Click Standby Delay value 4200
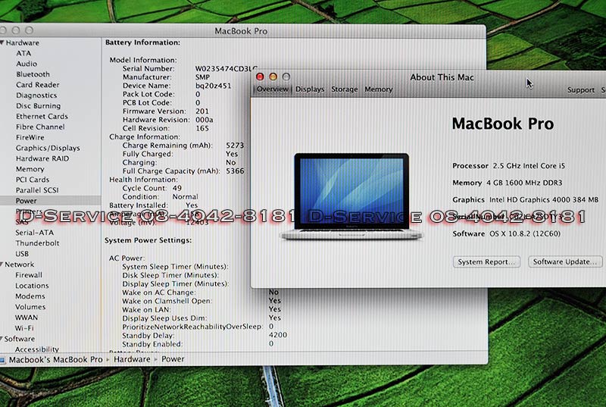The width and height of the screenshot is (606, 407). 278,335
